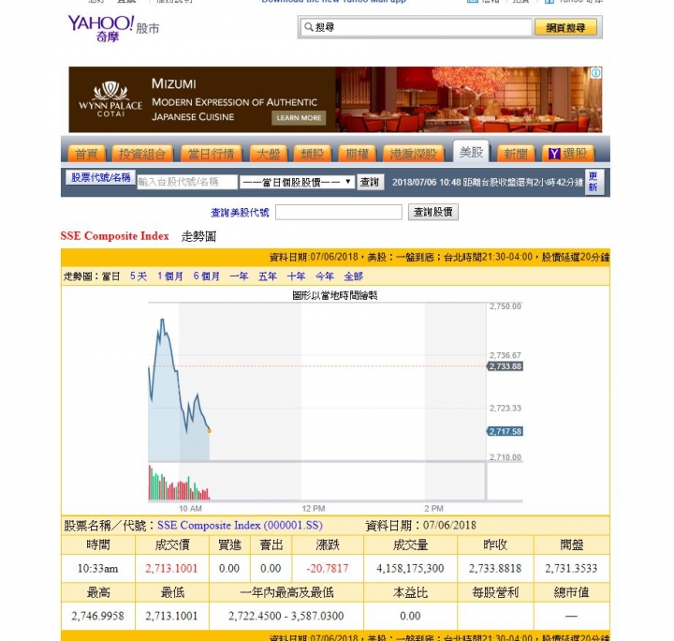
Task: Click the SSE Composite Index (000001.SS) link
Action: (x=240, y=526)
